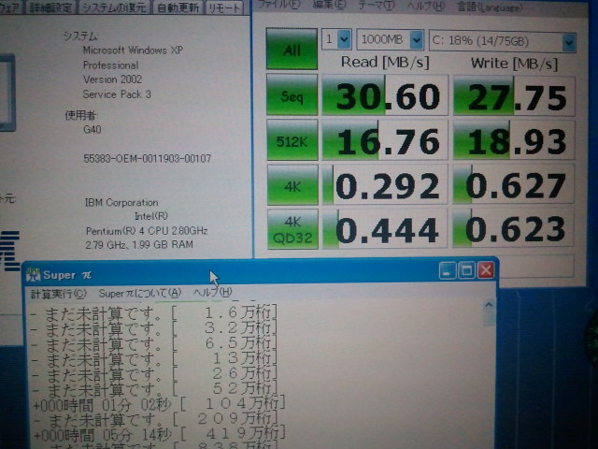
Task: Click the IBM Corporation text
Action: click(121, 202)
